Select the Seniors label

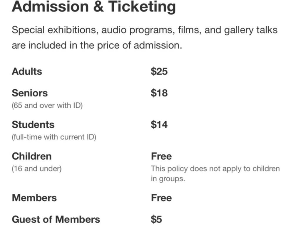30,93
